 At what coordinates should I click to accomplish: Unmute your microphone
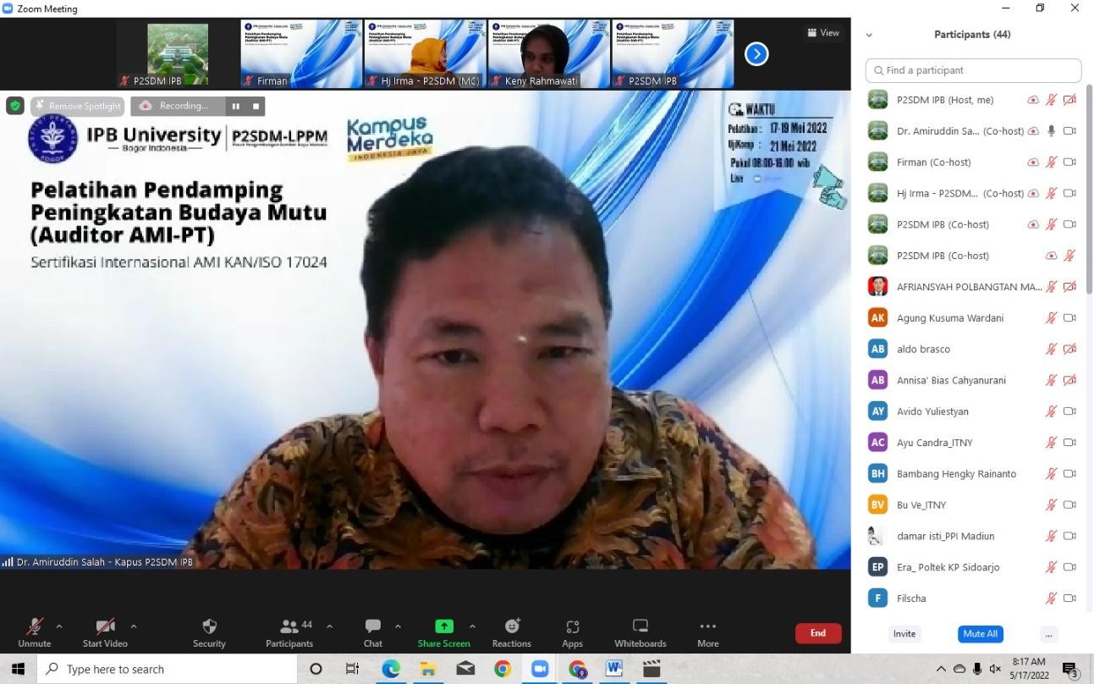click(35, 632)
